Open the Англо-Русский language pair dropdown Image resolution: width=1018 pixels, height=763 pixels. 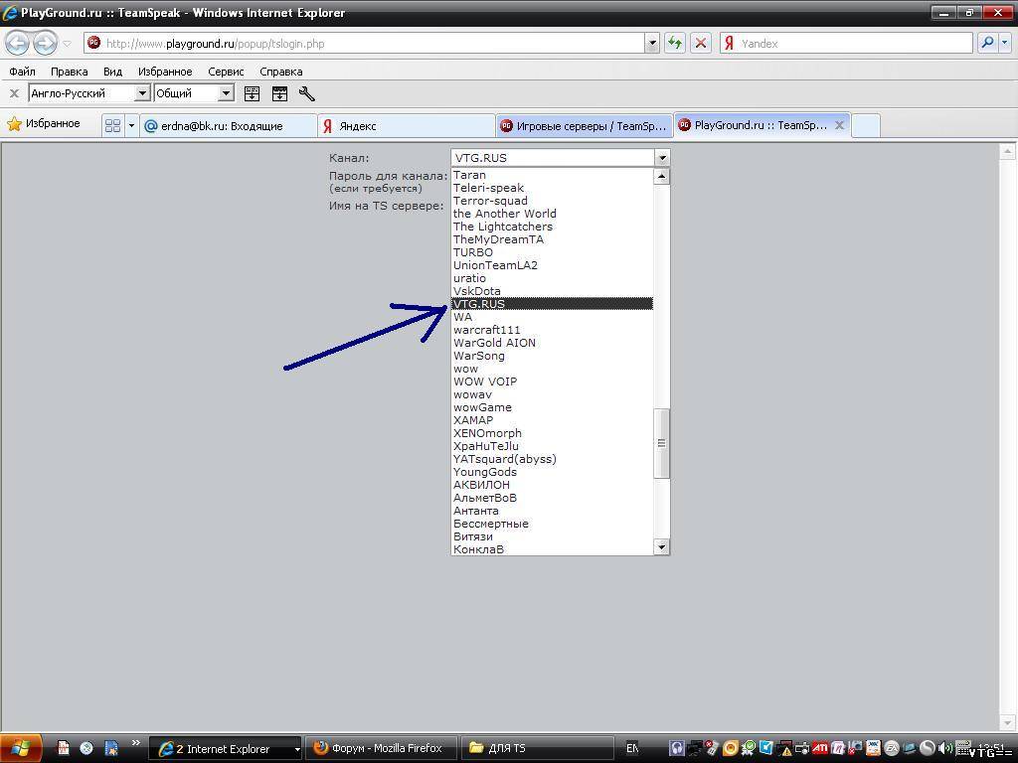click(142, 93)
